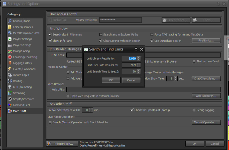This screenshot has width=229, height=150.
Task: Click the General/Audio music note icon
Action: click(10, 21)
